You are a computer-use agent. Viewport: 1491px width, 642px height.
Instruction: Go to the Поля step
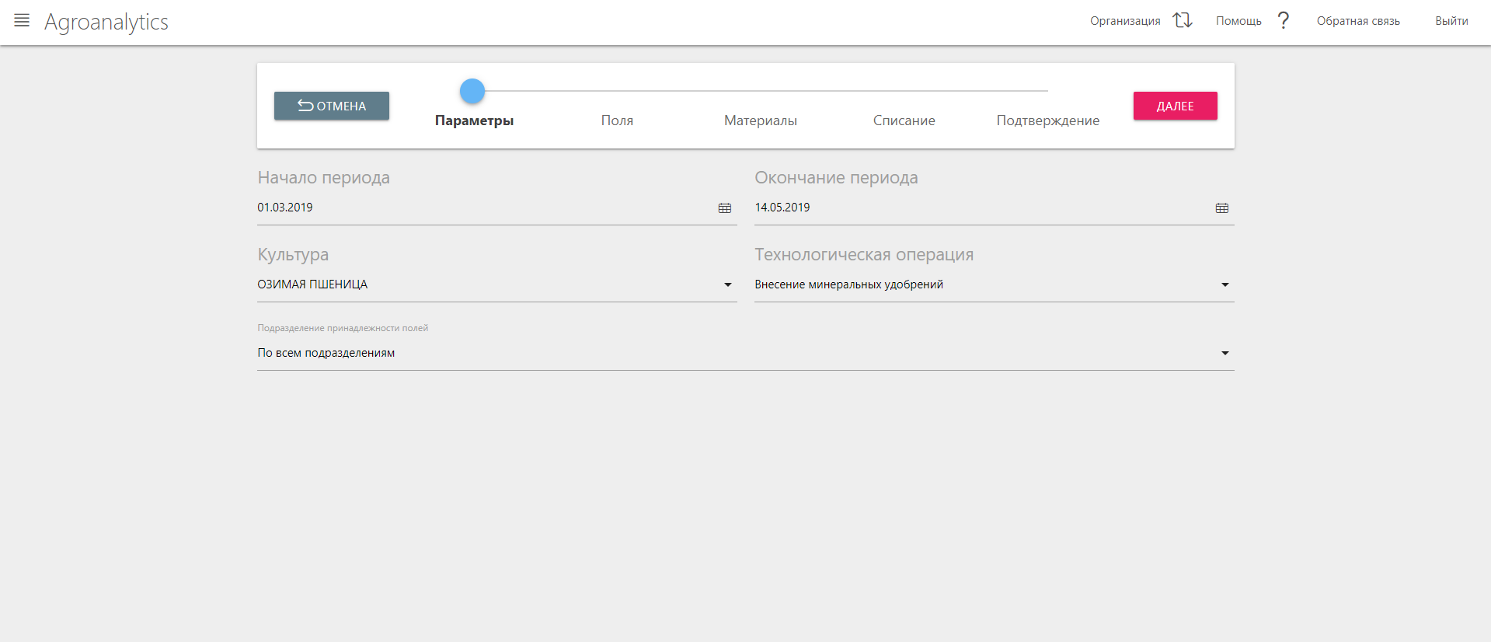tap(617, 120)
